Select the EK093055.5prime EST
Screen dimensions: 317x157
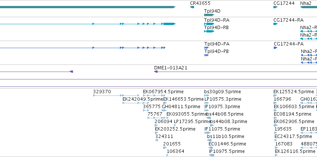coord(167,118)
